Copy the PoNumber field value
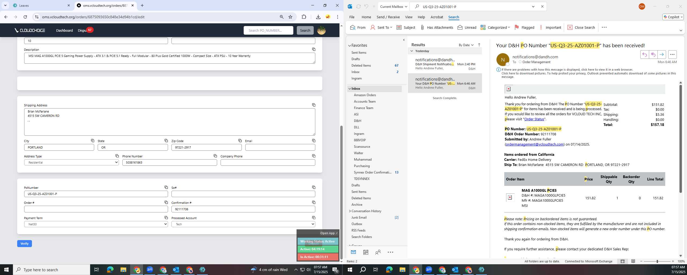The image size is (687, 275). [166, 187]
